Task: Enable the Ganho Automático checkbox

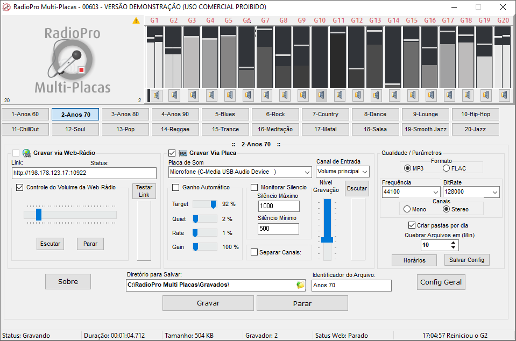Action: click(176, 187)
